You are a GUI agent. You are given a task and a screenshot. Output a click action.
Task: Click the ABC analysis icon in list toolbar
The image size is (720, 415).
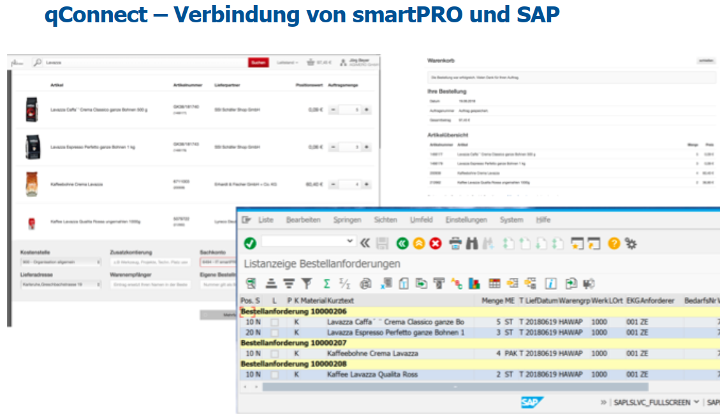pyautogui.click(x=457, y=284)
